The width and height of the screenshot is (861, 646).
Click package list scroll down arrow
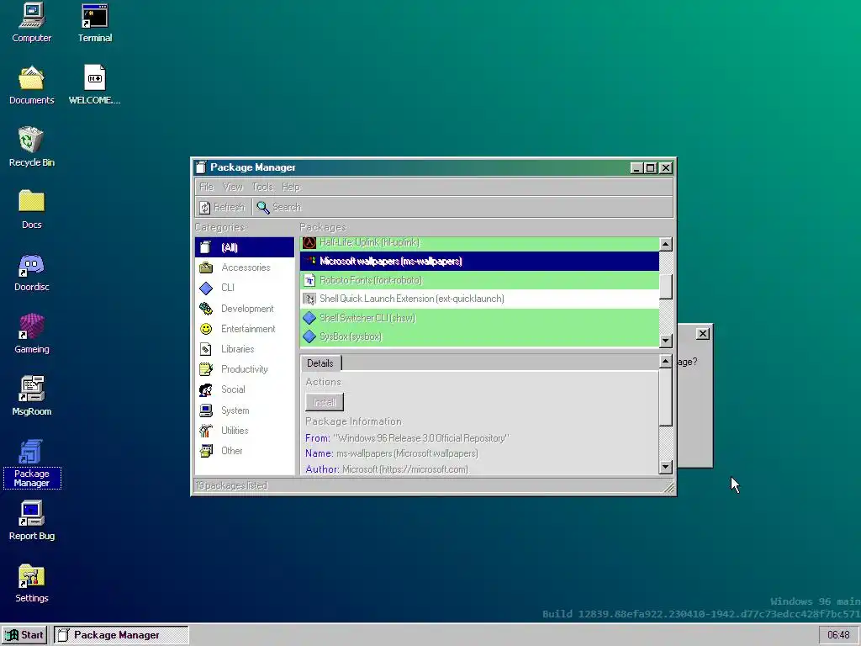click(666, 341)
